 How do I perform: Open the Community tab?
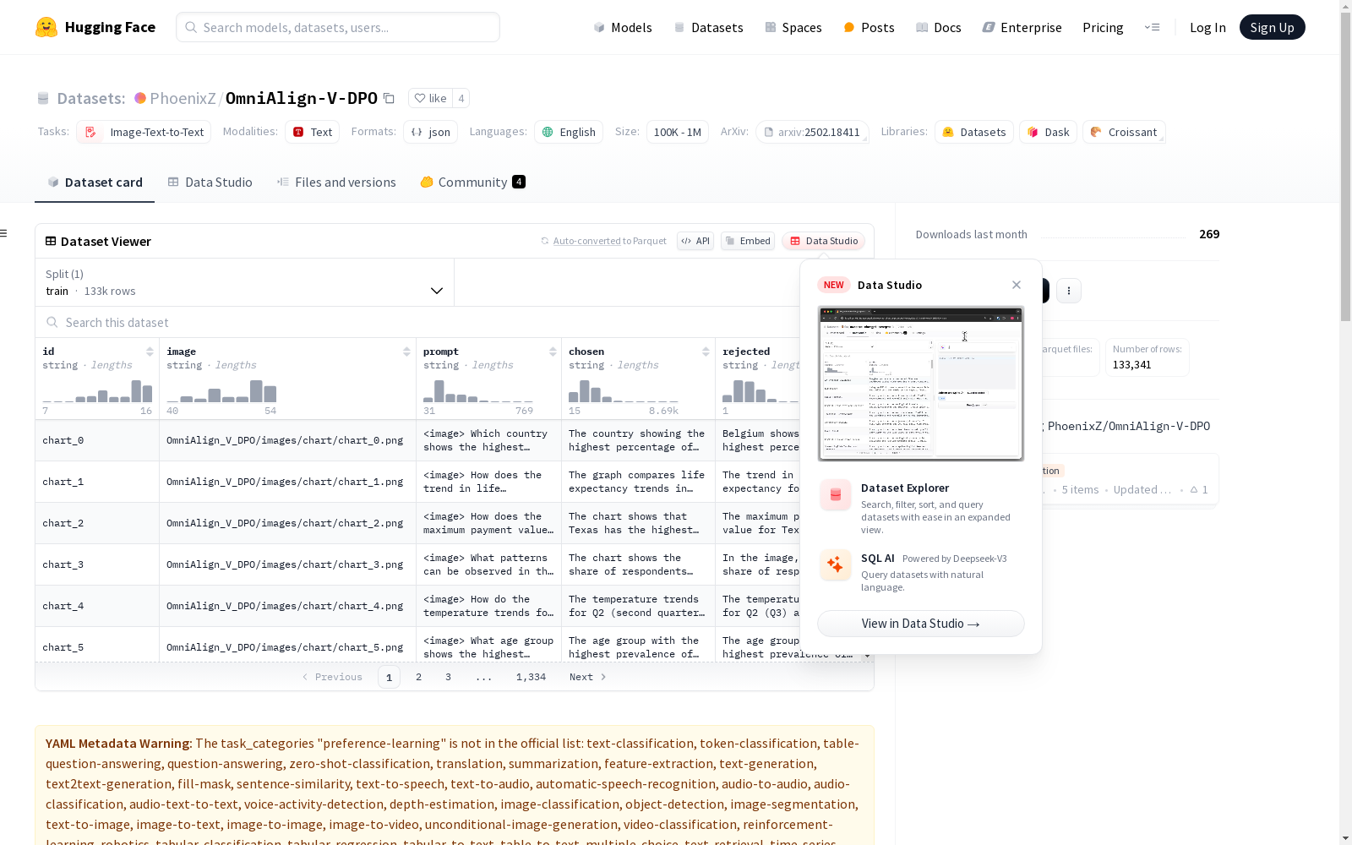pyautogui.click(x=472, y=183)
